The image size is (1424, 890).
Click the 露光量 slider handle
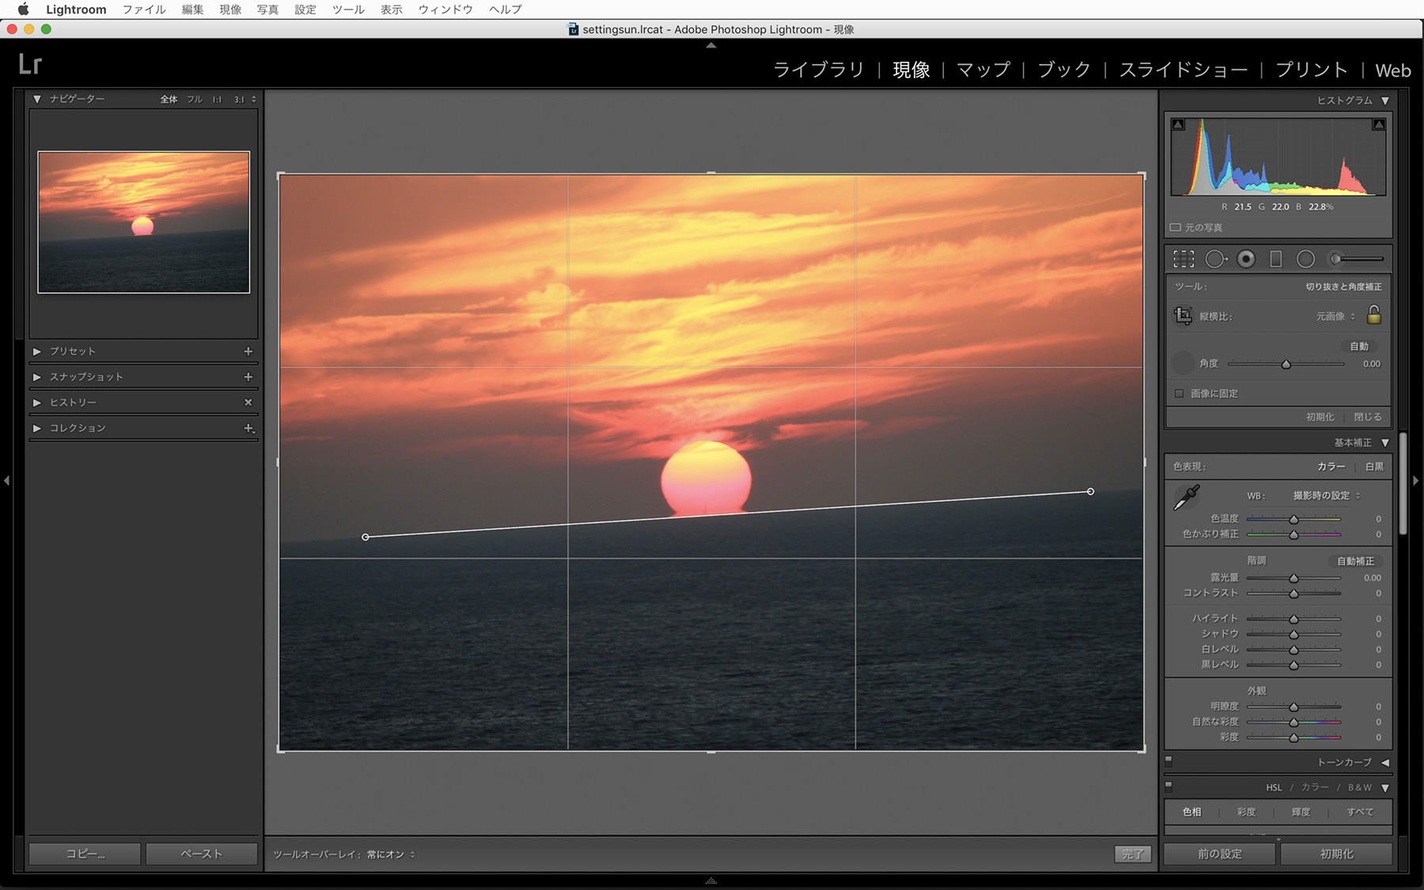(x=1293, y=578)
